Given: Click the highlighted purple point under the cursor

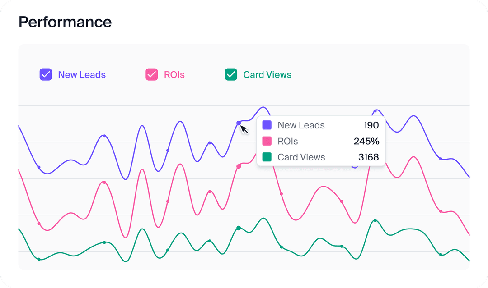Looking at the screenshot, I should click(x=239, y=123).
